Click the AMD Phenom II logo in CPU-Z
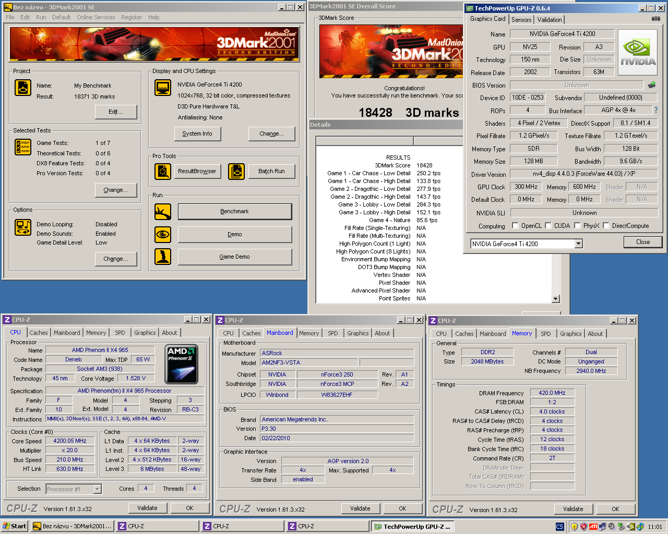 click(181, 364)
